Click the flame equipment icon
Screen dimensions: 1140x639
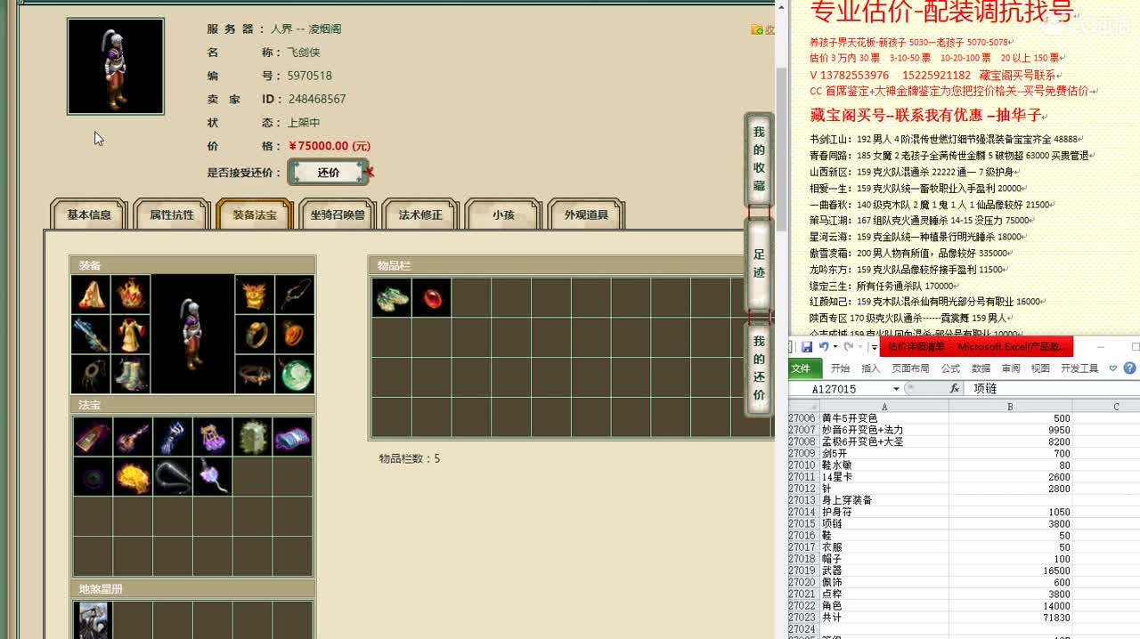[131, 295]
